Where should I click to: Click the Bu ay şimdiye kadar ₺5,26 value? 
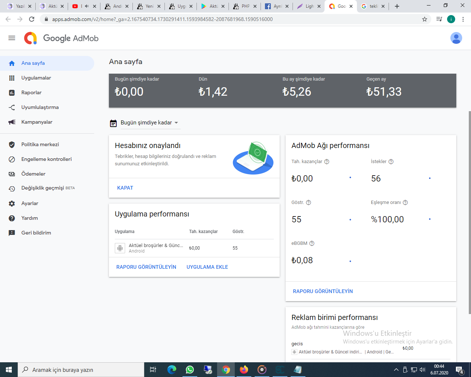click(x=297, y=92)
